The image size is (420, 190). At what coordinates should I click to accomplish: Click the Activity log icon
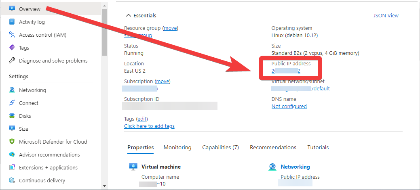click(x=12, y=22)
